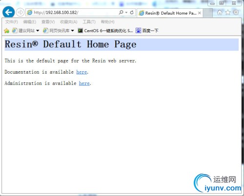Open the 百度一下 bookmark

click(x=147, y=31)
